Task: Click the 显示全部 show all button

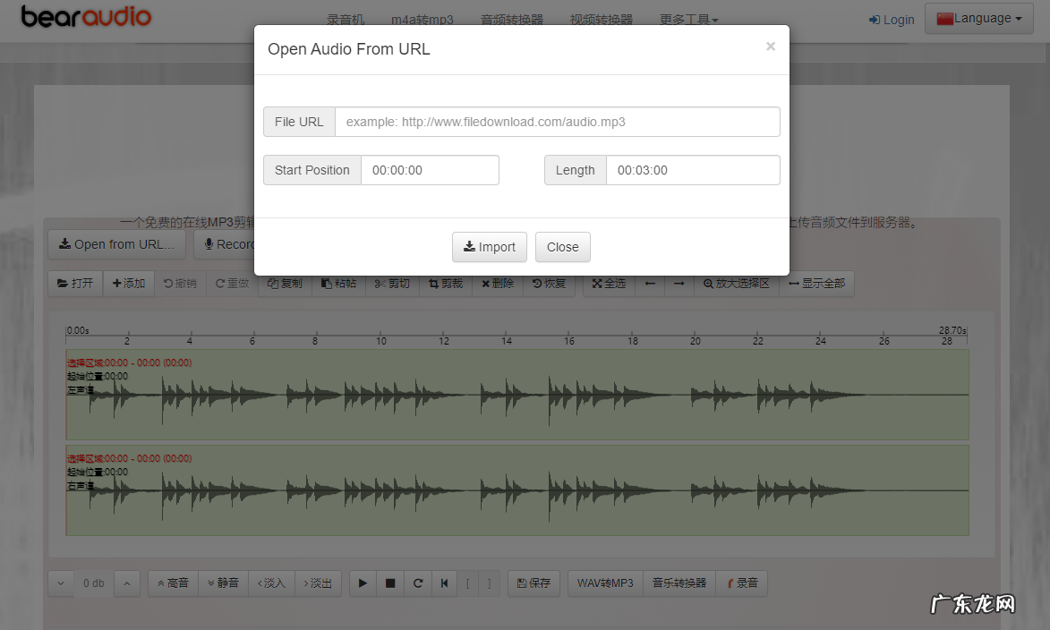Action: (x=816, y=284)
